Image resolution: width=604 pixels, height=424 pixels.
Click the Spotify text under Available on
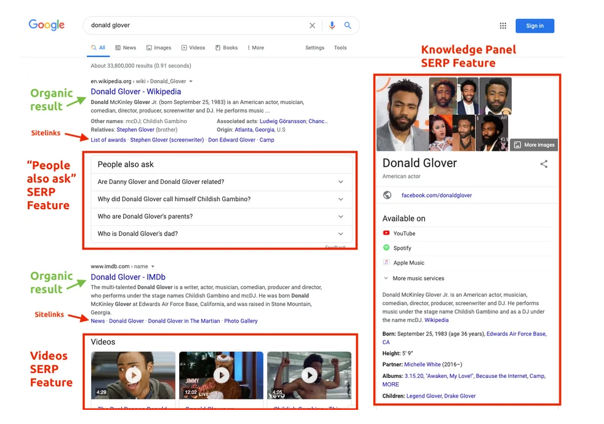[402, 248]
